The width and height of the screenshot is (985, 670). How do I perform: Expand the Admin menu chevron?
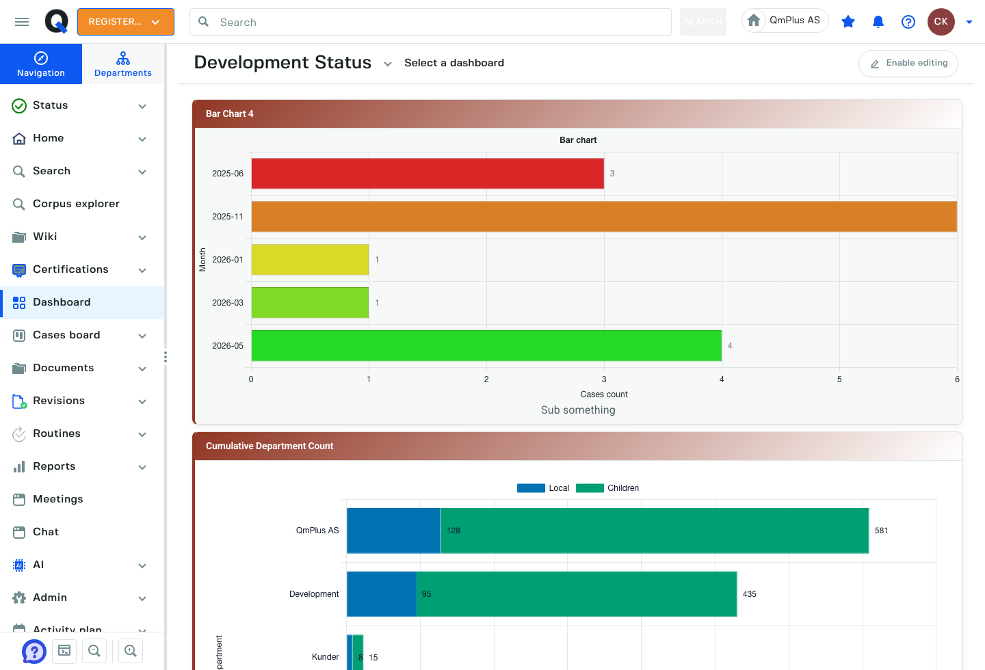tap(142, 598)
